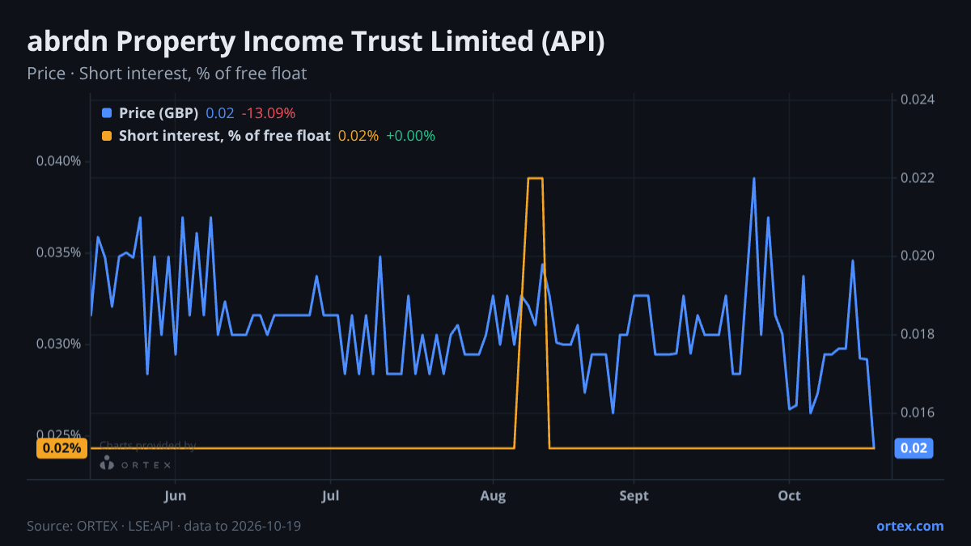Click the 'Aug' x-axis label
Image resolution: width=971 pixels, height=546 pixels.
pos(493,496)
